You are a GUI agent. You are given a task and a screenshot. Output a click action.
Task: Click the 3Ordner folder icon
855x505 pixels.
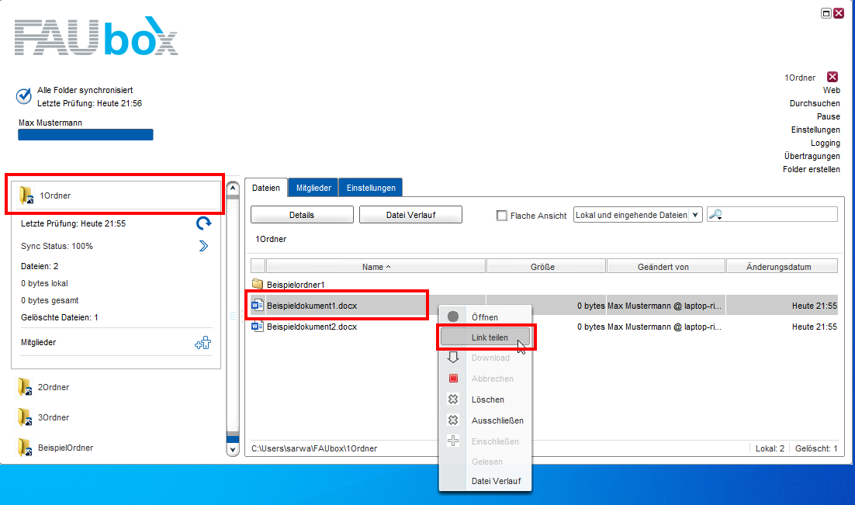(x=24, y=417)
